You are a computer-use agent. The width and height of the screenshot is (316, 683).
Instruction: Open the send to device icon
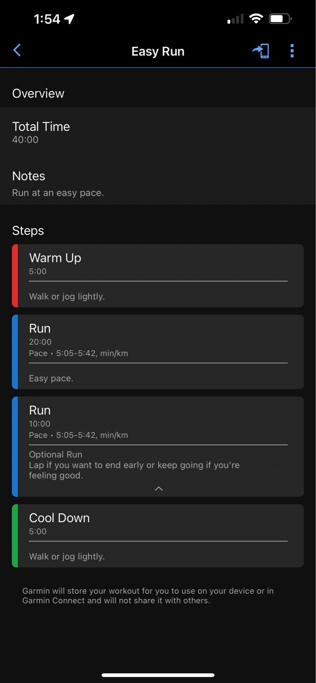point(261,50)
